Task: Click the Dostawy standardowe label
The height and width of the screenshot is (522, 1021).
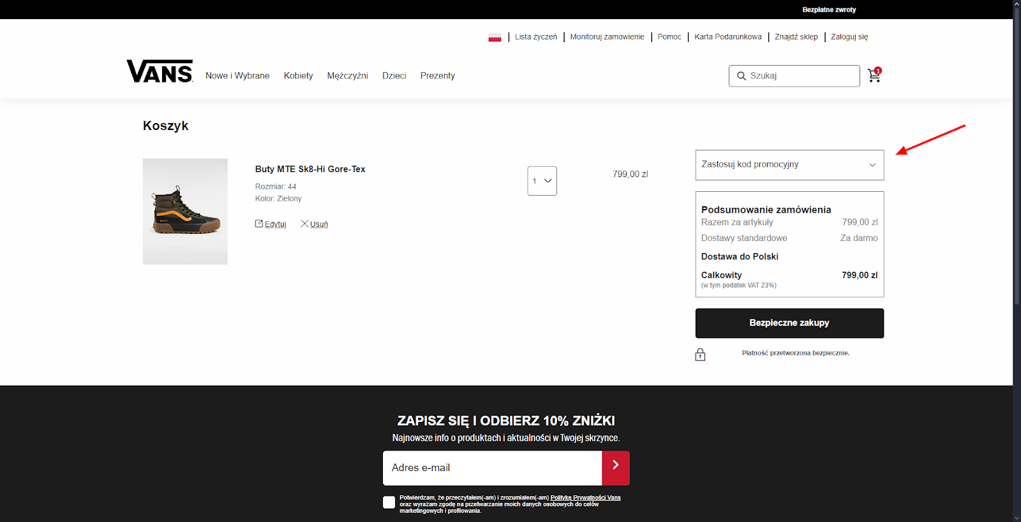Action: click(x=744, y=238)
